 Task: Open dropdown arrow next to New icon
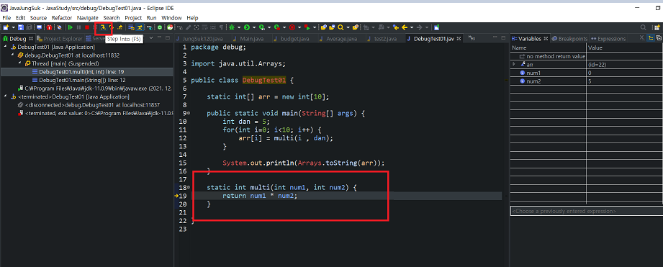(13, 27)
